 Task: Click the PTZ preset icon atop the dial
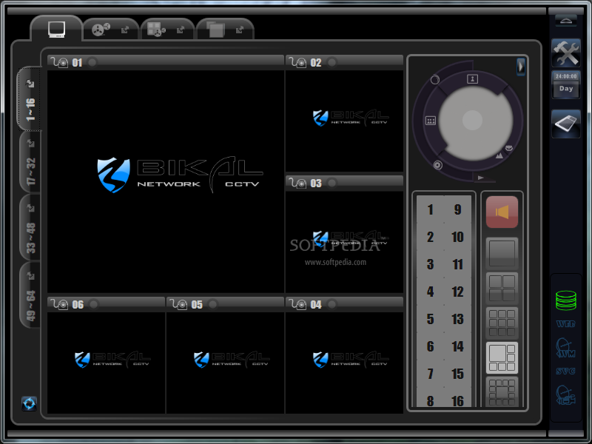[472, 79]
